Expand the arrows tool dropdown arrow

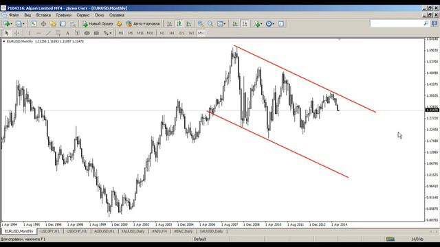[111, 34]
